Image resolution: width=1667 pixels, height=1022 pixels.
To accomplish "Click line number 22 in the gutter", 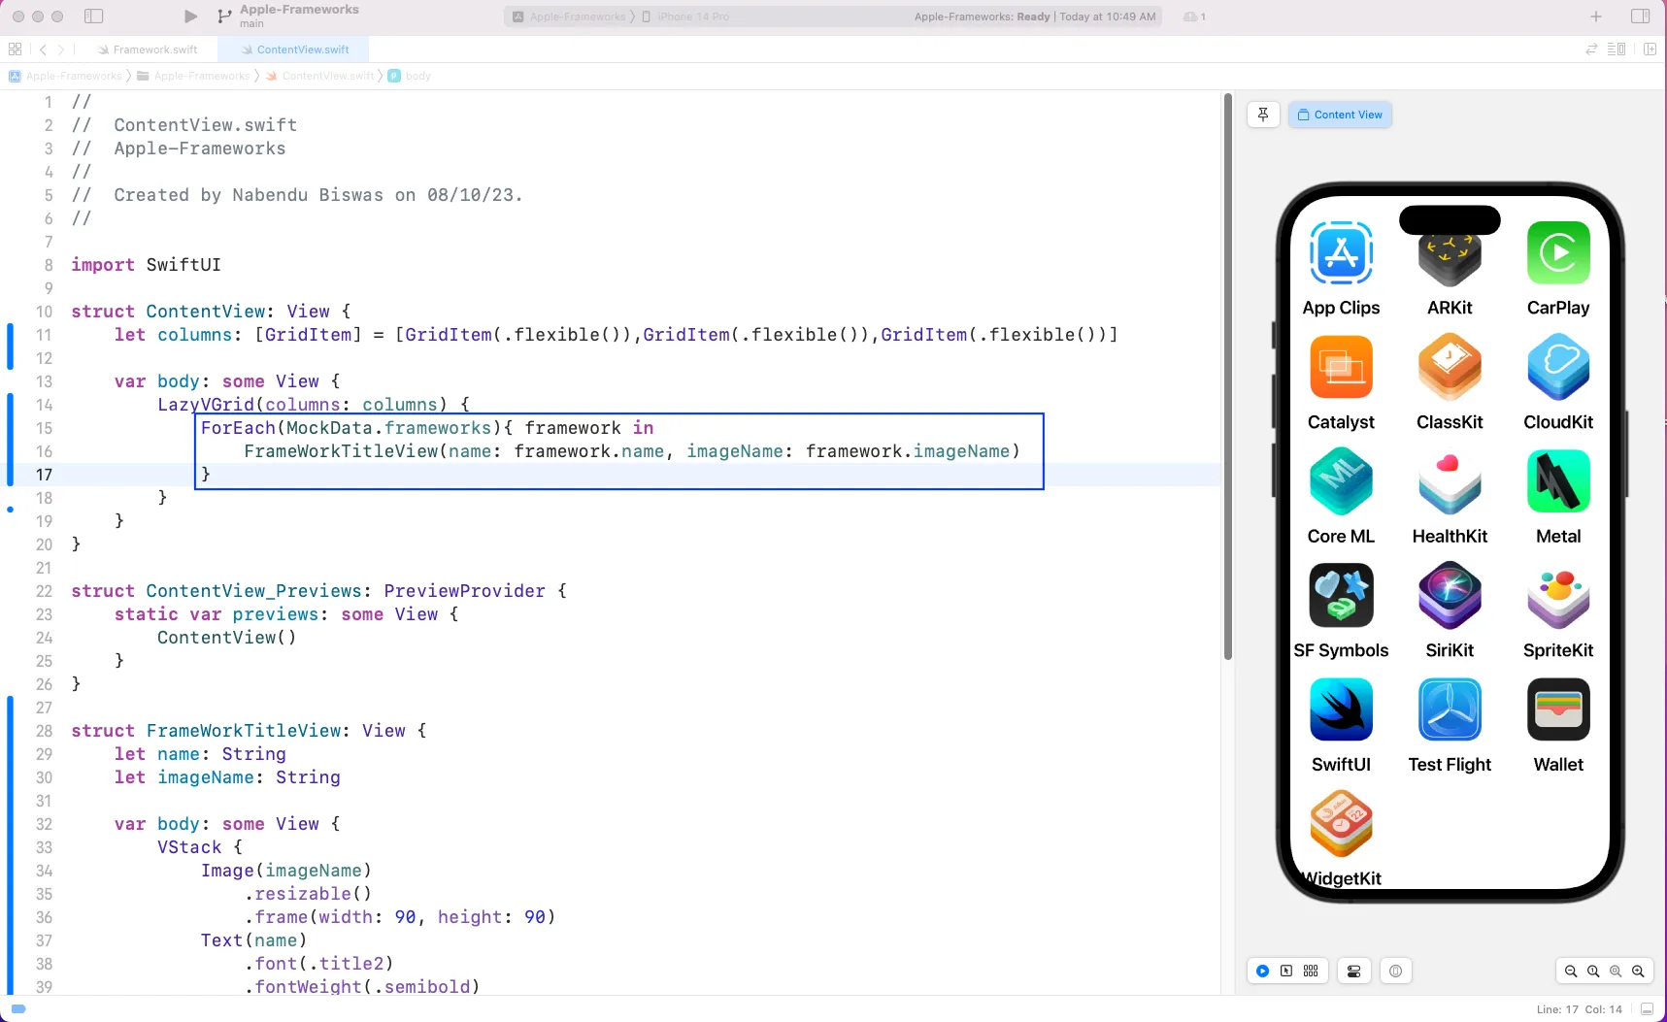I will [x=44, y=591].
